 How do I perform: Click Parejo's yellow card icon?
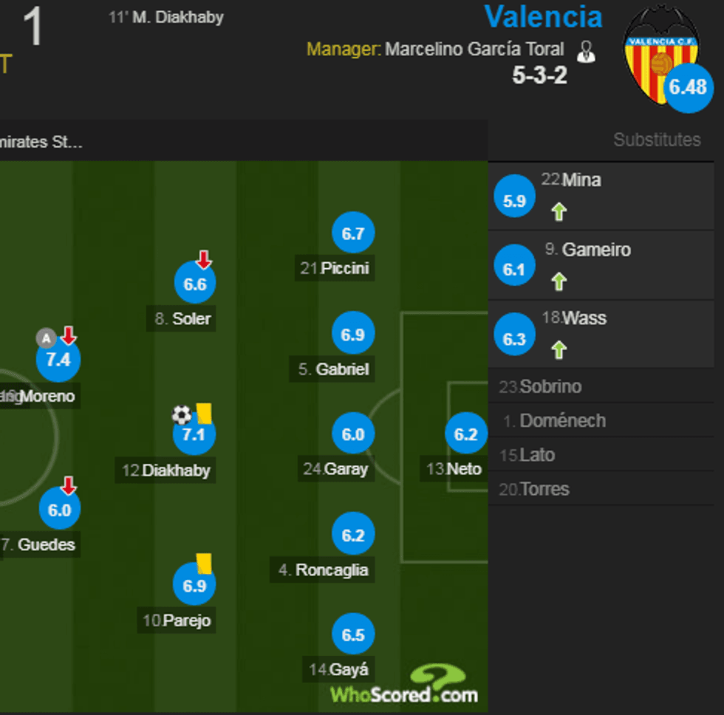(x=204, y=563)
